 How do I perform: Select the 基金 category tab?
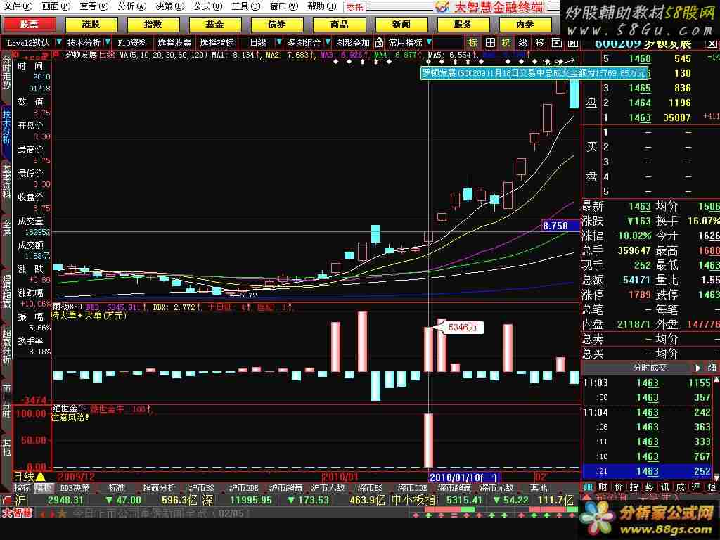[x=215, y=25]
